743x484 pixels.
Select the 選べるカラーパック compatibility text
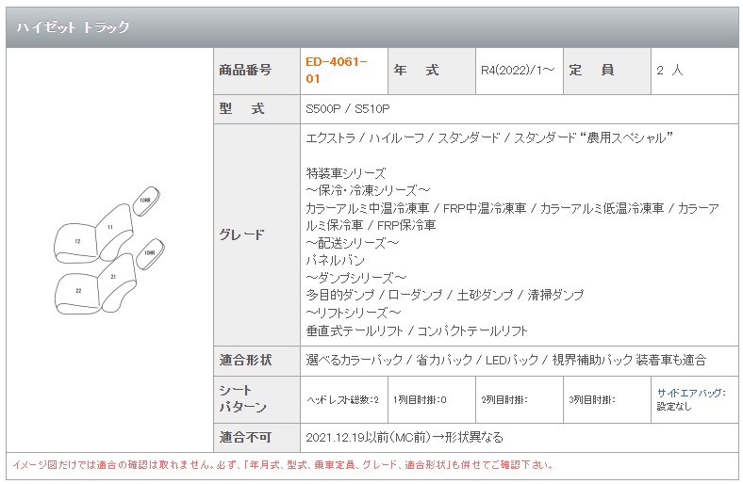(505, 360)
